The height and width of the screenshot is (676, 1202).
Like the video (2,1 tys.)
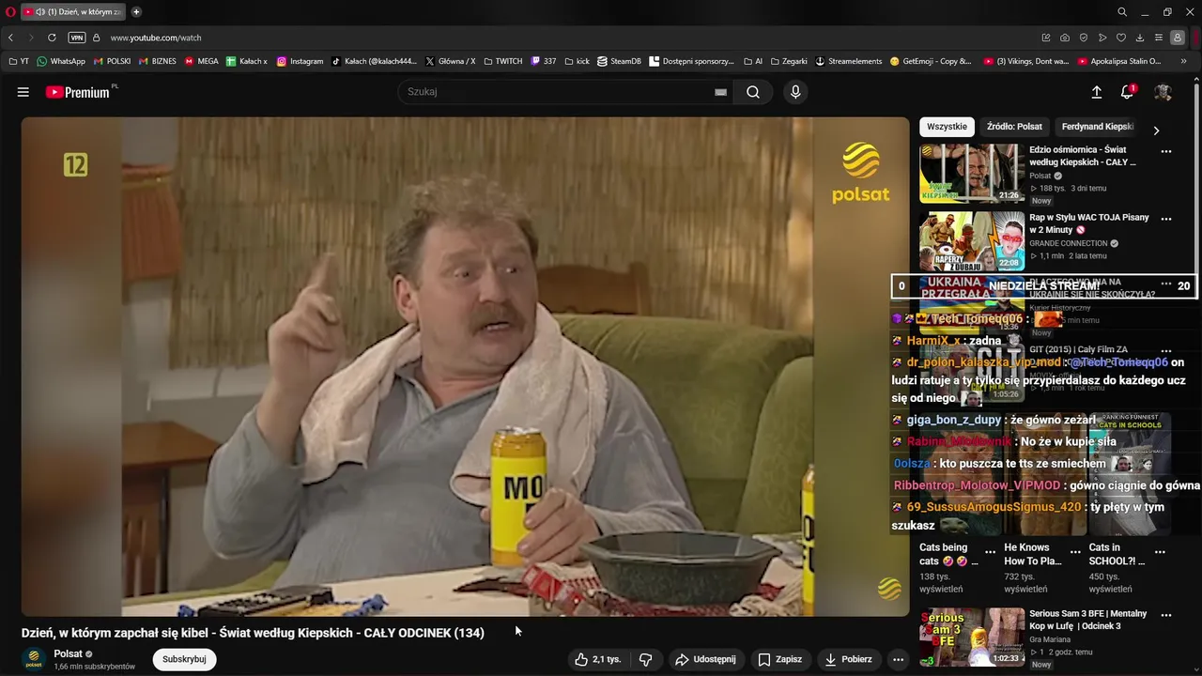[597, 659]
